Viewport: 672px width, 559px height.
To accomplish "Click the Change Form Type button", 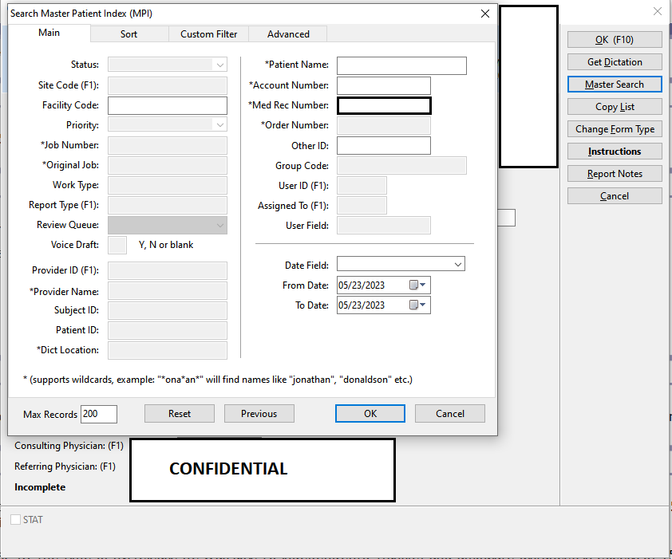I will tap(615, 128).
